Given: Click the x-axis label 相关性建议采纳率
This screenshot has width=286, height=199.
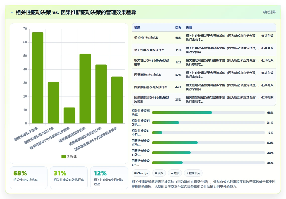Looking at the screenshot, I should click(x=26, y=134).
